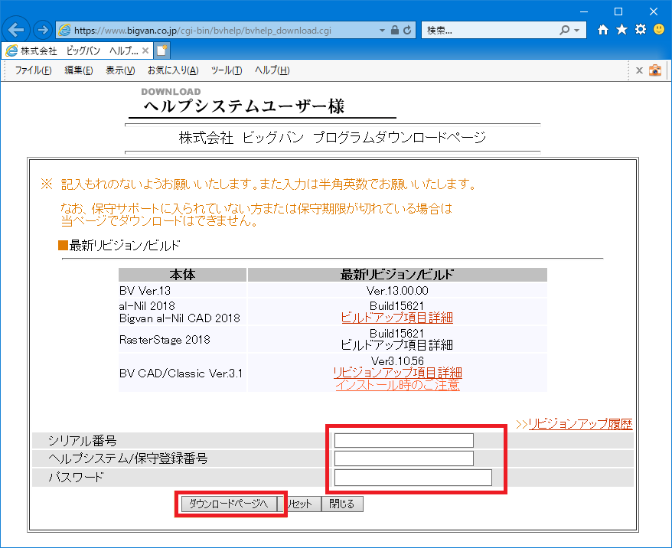Click the Bigvan al-Nil CAD 2018 text

pyautogui.click(x=180, y=318)
